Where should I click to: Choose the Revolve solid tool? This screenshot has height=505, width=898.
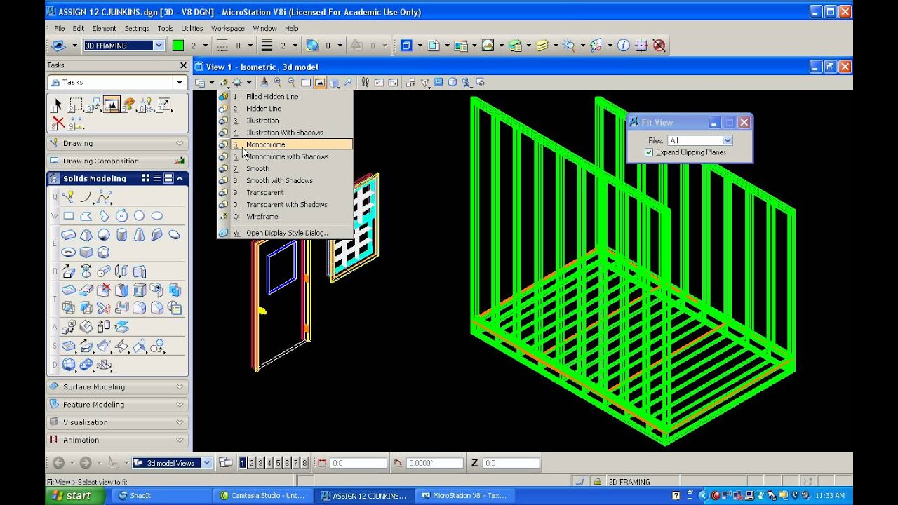[x=86, y=271]
